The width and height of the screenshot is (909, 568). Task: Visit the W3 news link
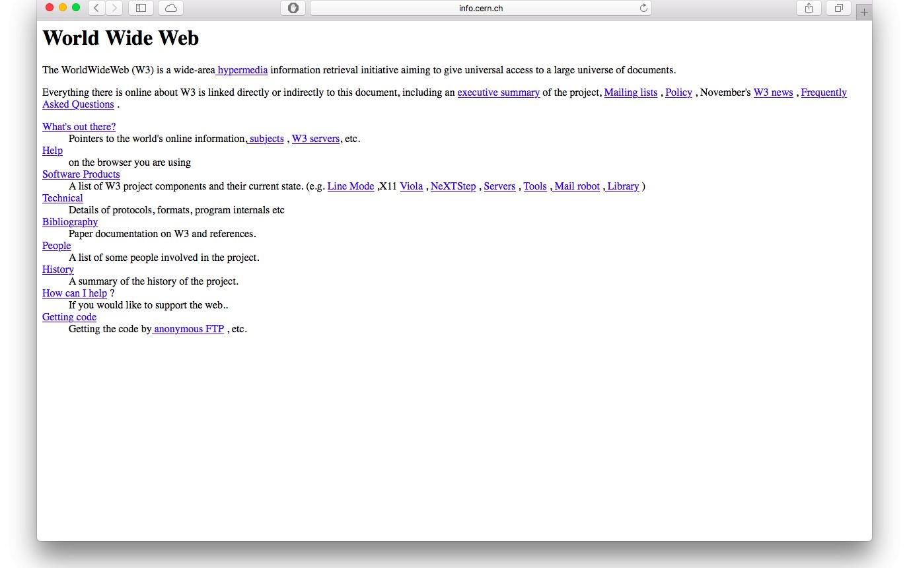coord(773,92)
